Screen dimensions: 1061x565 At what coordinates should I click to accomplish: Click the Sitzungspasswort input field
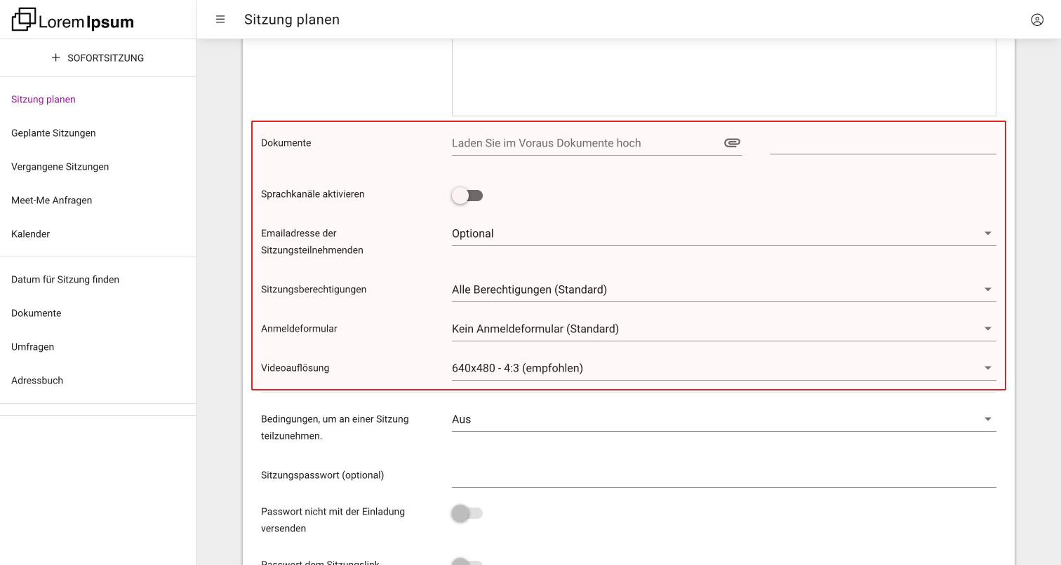tap(723, 475)
